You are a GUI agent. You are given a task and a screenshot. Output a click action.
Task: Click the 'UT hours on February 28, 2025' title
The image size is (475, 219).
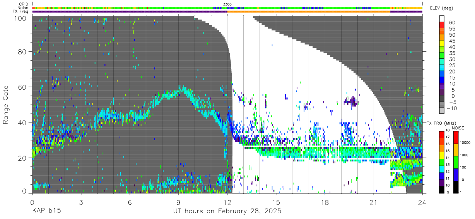(x=227, y=212)
